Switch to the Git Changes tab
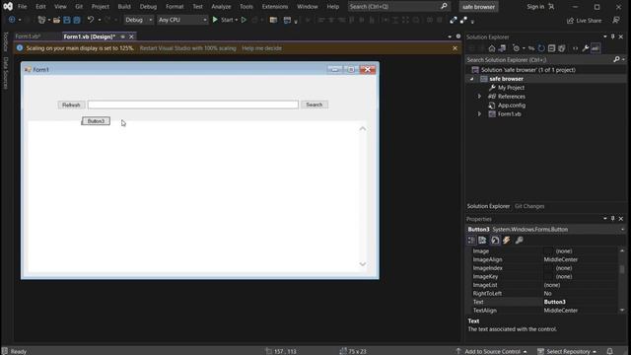The image size is (631, 355). (529, 206)
